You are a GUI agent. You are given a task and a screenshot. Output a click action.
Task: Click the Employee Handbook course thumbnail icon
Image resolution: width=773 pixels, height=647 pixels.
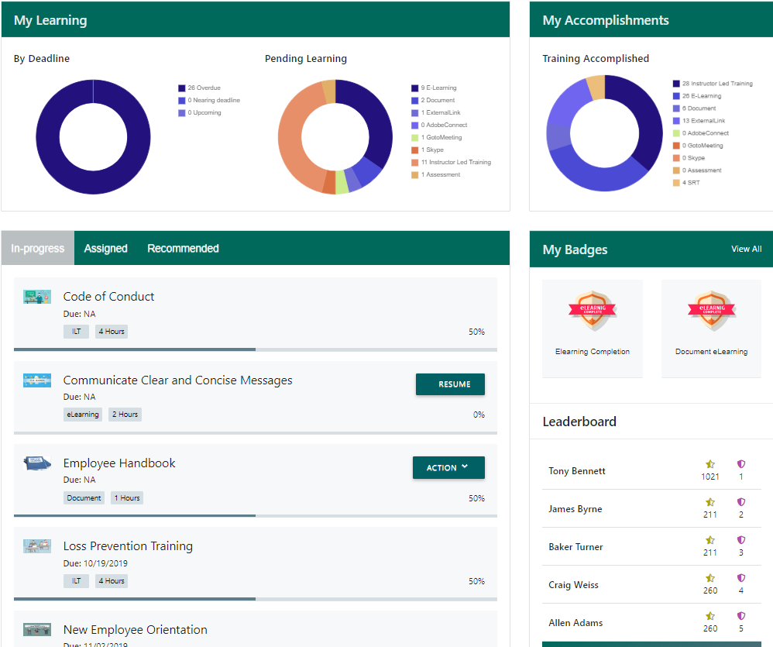coord(37,463)
